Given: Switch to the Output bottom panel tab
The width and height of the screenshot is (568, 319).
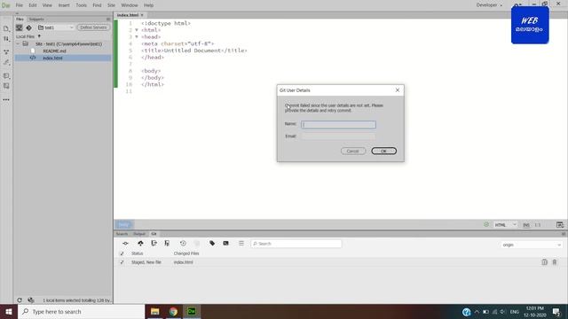Looking at the screenshot, I should click(139, 234).
